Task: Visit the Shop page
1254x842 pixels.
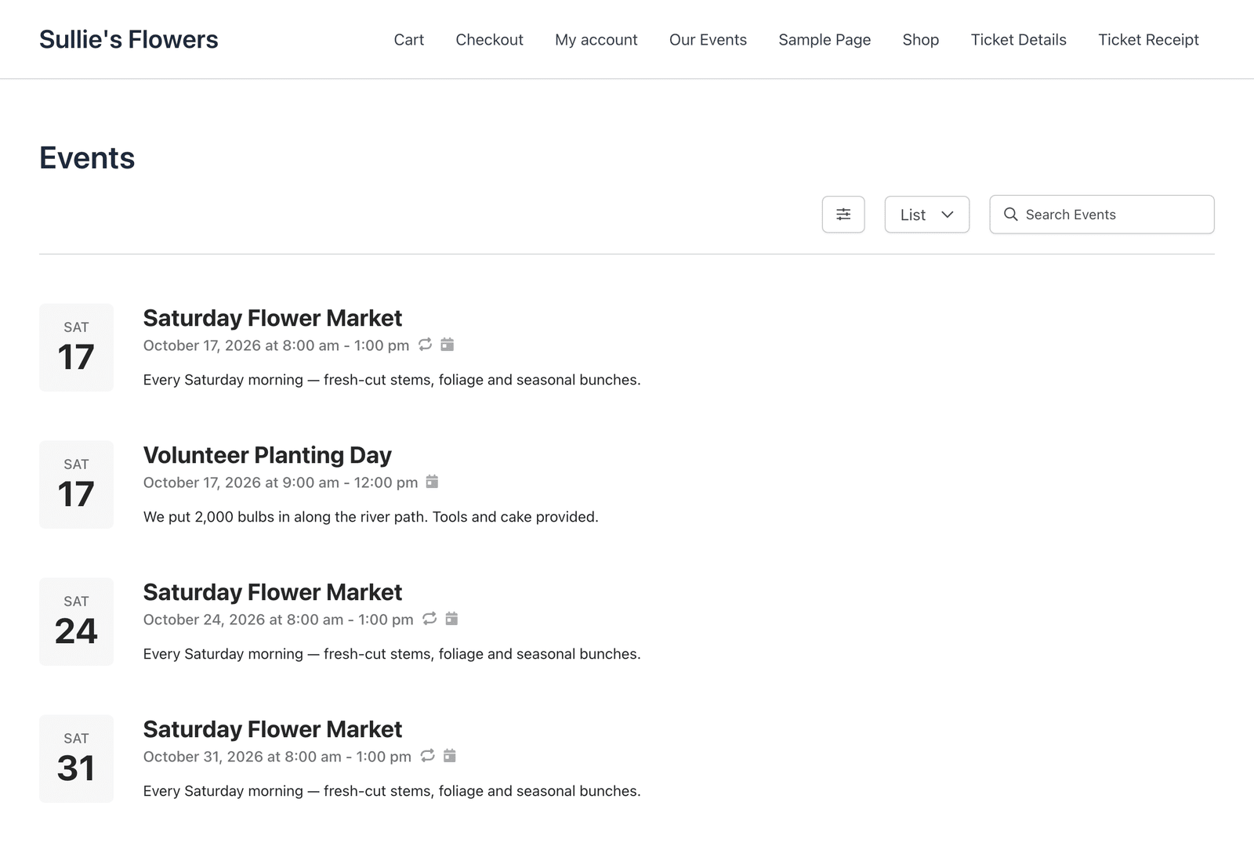Action: 921,40
